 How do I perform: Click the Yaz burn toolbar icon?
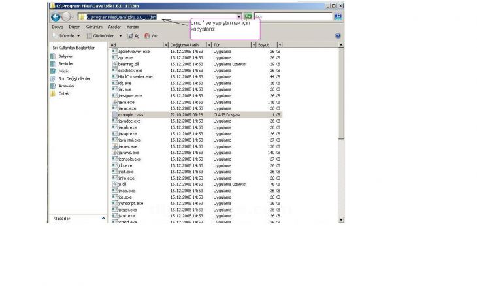pyautogui.click(x=147, y=36)
